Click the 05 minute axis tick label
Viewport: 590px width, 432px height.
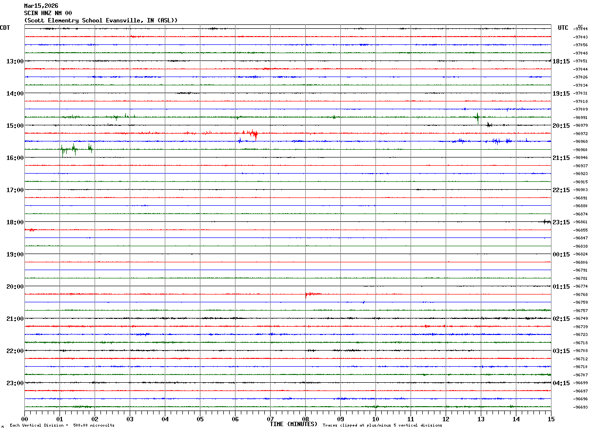[x=200, y=419]
